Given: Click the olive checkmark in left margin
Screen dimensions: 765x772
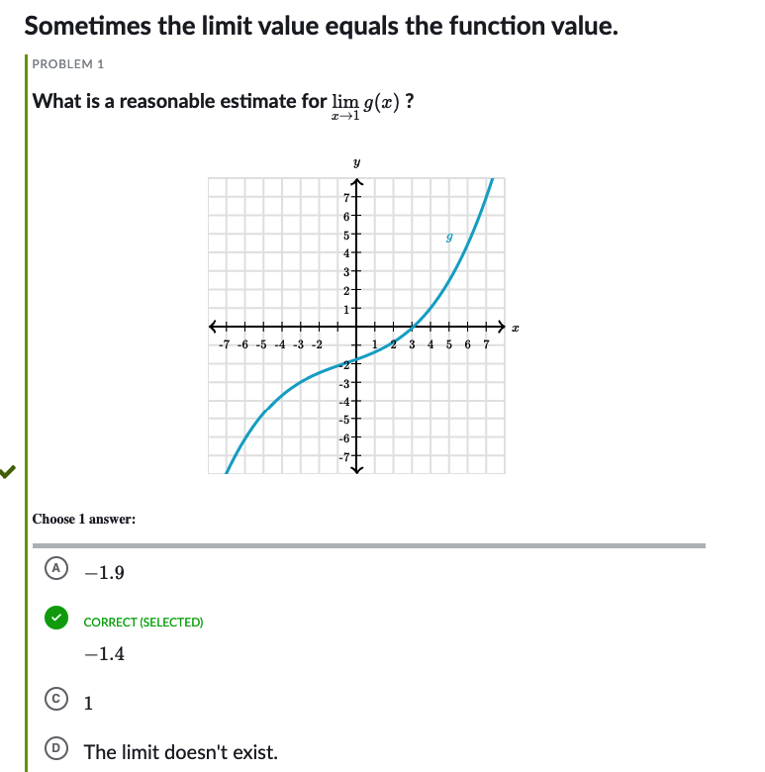Looking at the screenshot, I should (9, 472).
